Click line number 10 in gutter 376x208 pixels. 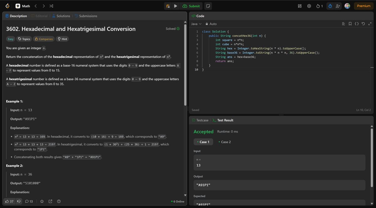pyautogui.click(x=196, y=70)
